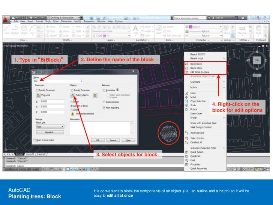This screenshot has height=205, width=273.
Task: Enable Open in block editor checkbox
Action: [34, 140]
